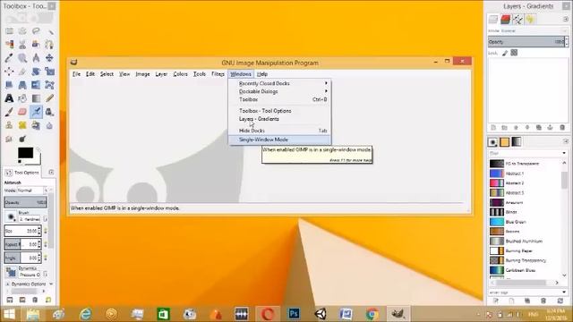Select the Paintbrush tool

pyautogui.click(x=9, y=112)
